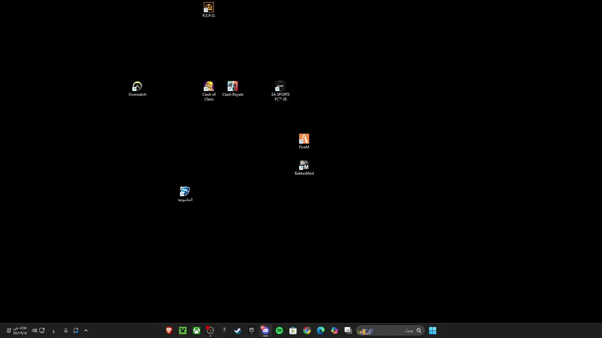The width and height of the screenshot is (602, 338).
Task: Open Steam from the taskbar
Action: [x=238, y=330]
